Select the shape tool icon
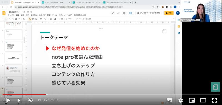 click(41, 19)
